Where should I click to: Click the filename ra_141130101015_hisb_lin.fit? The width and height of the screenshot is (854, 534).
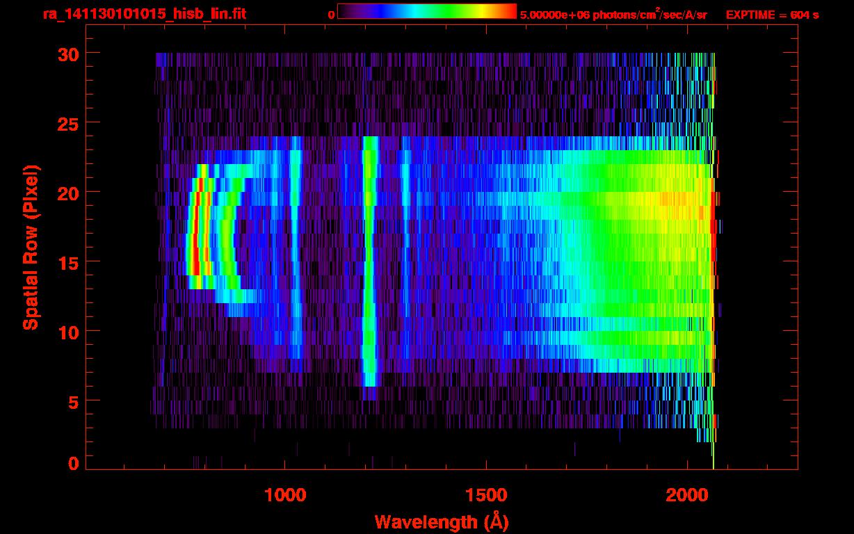point(144,13)
